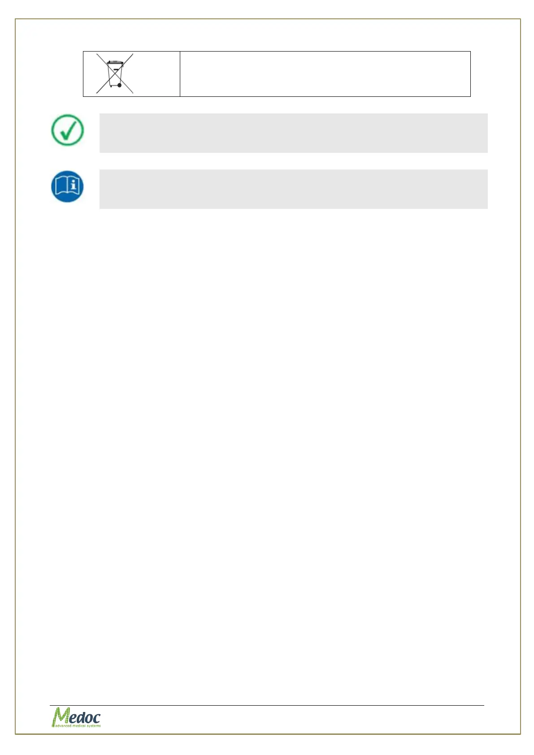Viewport: 534px width, 755px height.
Task: Click the gray box beside the blue book icon
Action: coord(293,189)
